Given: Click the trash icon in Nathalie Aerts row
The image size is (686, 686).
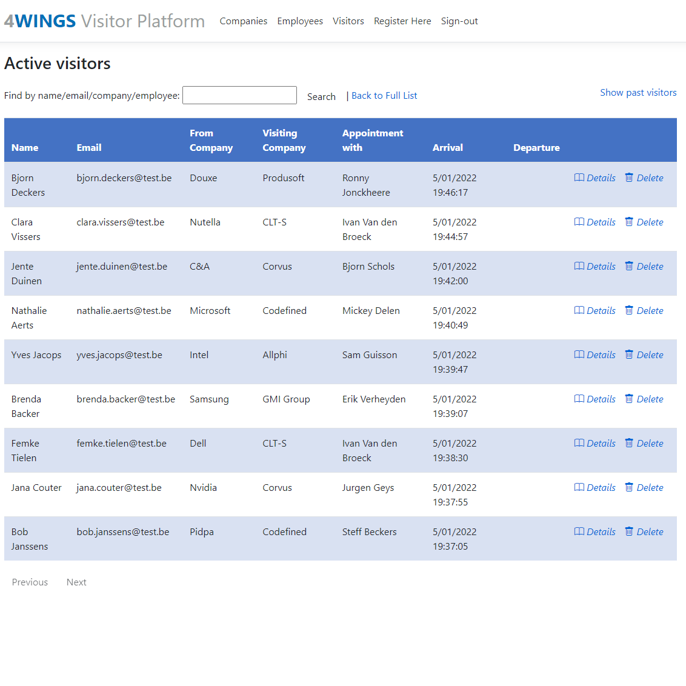Looking at the screenshot, I should (x=628, y=310).
